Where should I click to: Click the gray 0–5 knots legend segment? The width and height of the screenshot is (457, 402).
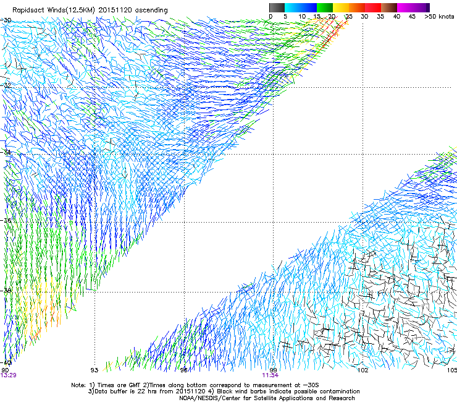[277, 7]
